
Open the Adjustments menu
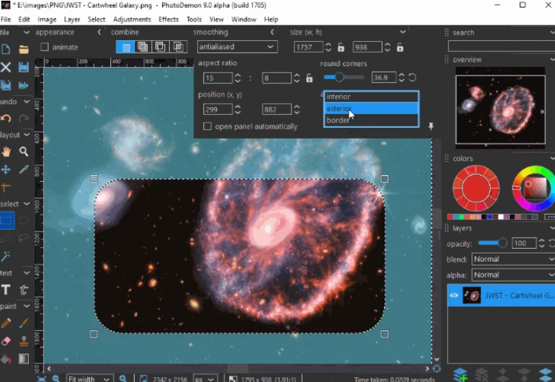pos(132,19)
